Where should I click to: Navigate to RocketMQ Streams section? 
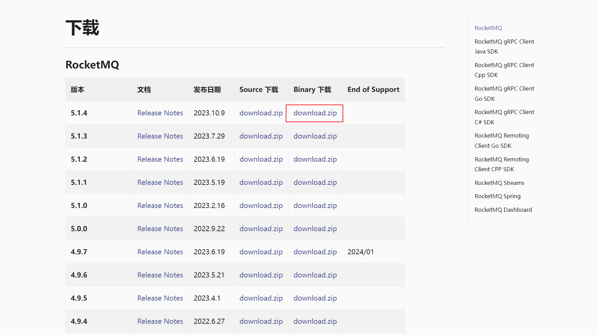[499, 183]
